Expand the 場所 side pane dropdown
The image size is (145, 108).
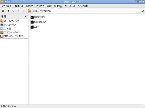pyautogui.click(x=26, y=16)
